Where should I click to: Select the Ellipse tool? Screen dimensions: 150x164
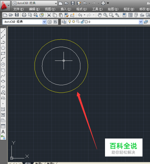point(3,81)
